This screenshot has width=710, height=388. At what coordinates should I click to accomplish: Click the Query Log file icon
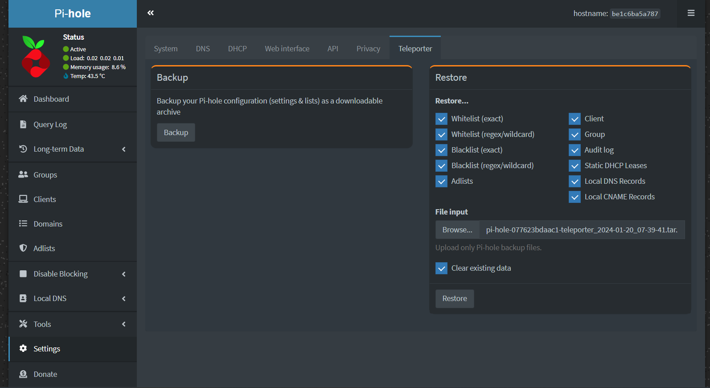pyautogui.click(x=23, y=124)
